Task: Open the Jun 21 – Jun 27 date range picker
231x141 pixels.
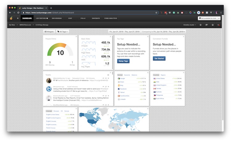Action: pos(124,32)
